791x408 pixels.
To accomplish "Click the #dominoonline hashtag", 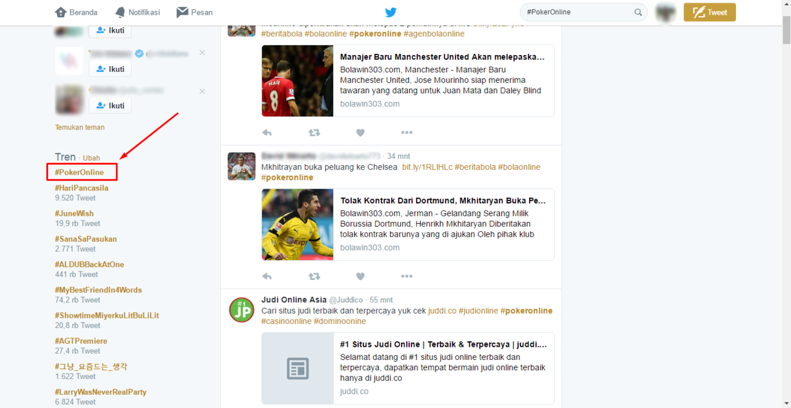I will pos(340,321).
